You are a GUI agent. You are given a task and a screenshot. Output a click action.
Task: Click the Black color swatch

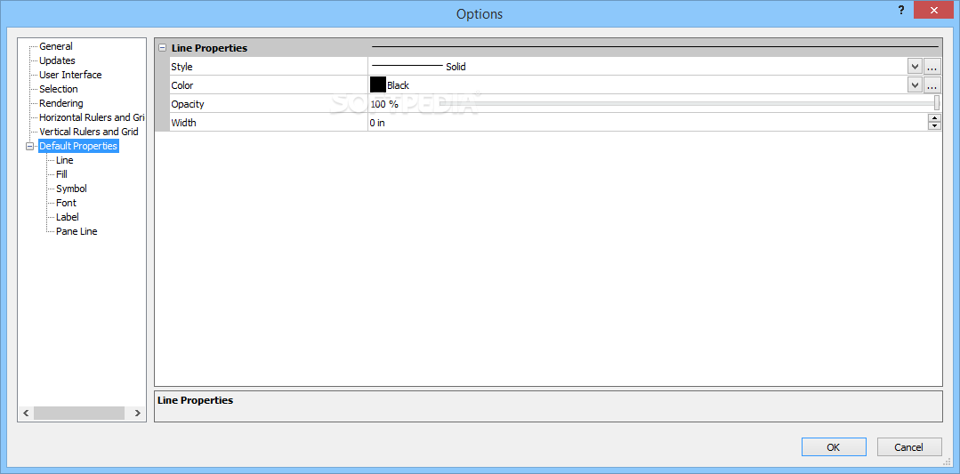click(378, 85)
